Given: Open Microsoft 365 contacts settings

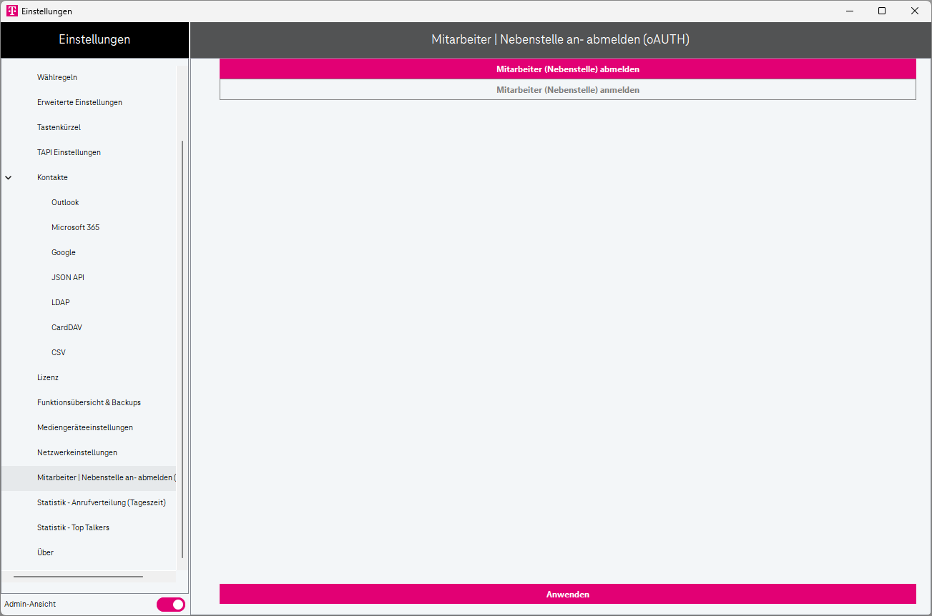Looking at the screenshot, I should point(75,227).
